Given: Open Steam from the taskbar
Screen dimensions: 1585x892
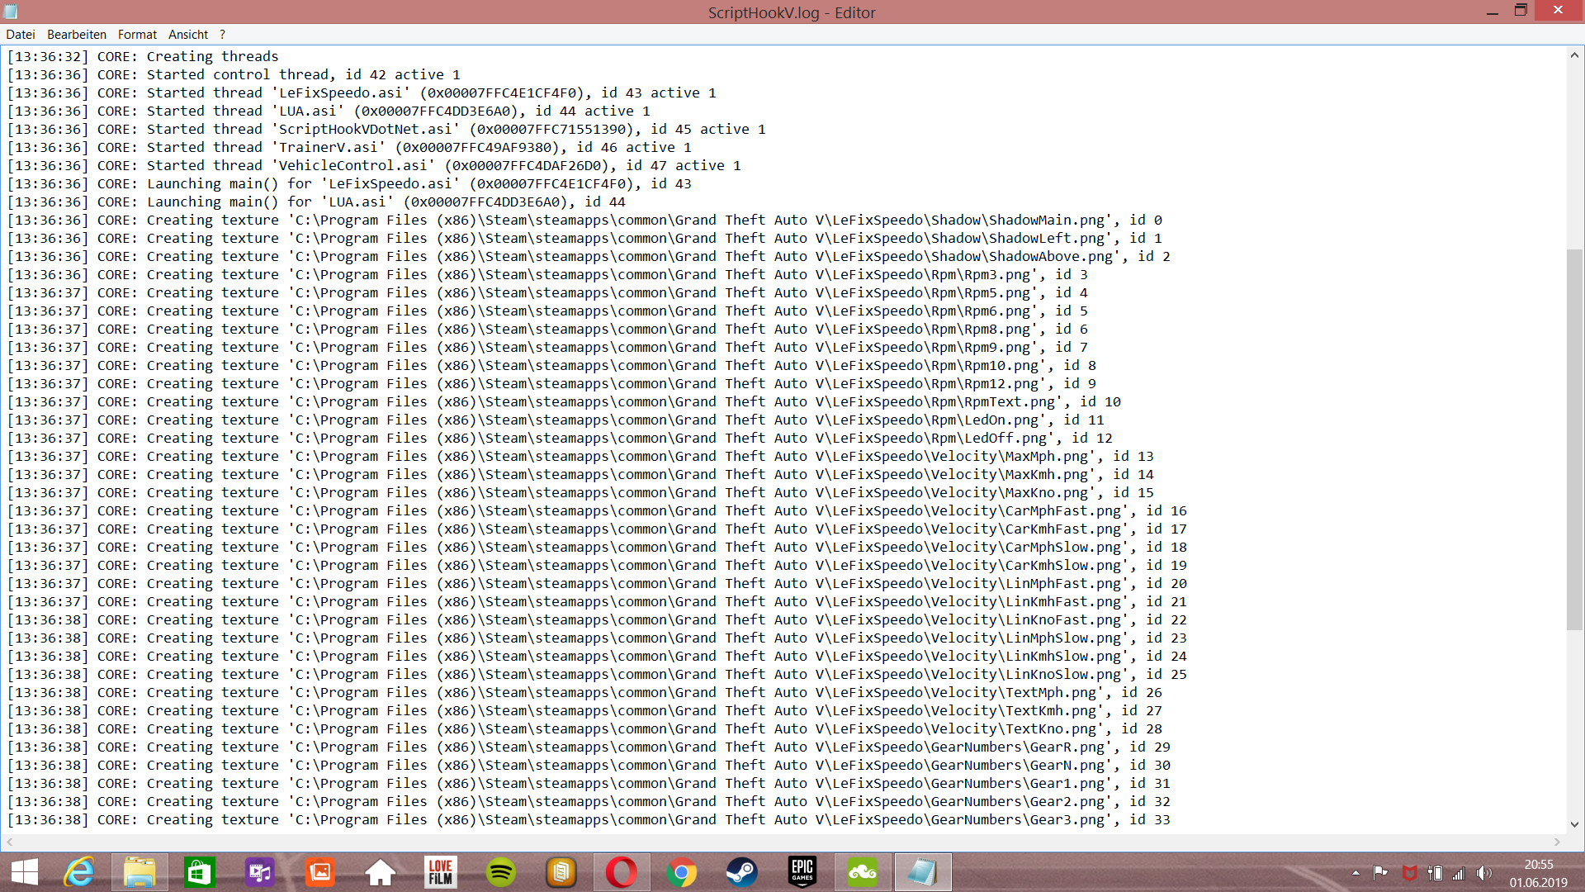Looking at the screenshot, I should pos(741,872).
